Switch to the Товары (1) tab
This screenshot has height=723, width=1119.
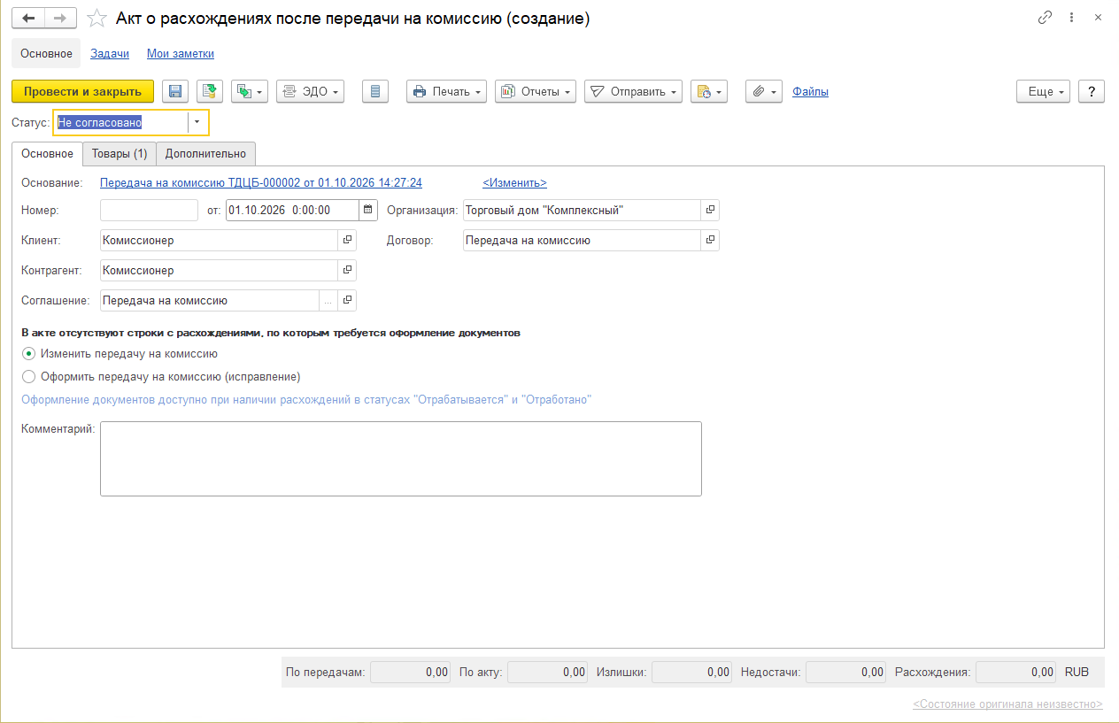(x=120, y=153)
